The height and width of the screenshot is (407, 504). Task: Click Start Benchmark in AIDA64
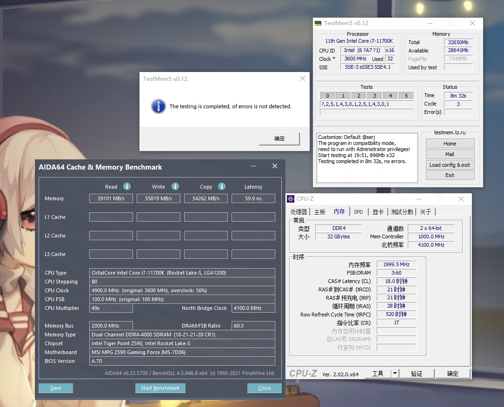pyautogui.click(x=160, y=388)
